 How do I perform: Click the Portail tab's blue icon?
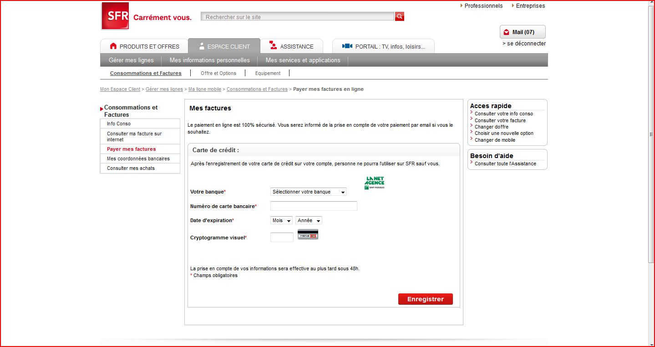click(347, 46)
